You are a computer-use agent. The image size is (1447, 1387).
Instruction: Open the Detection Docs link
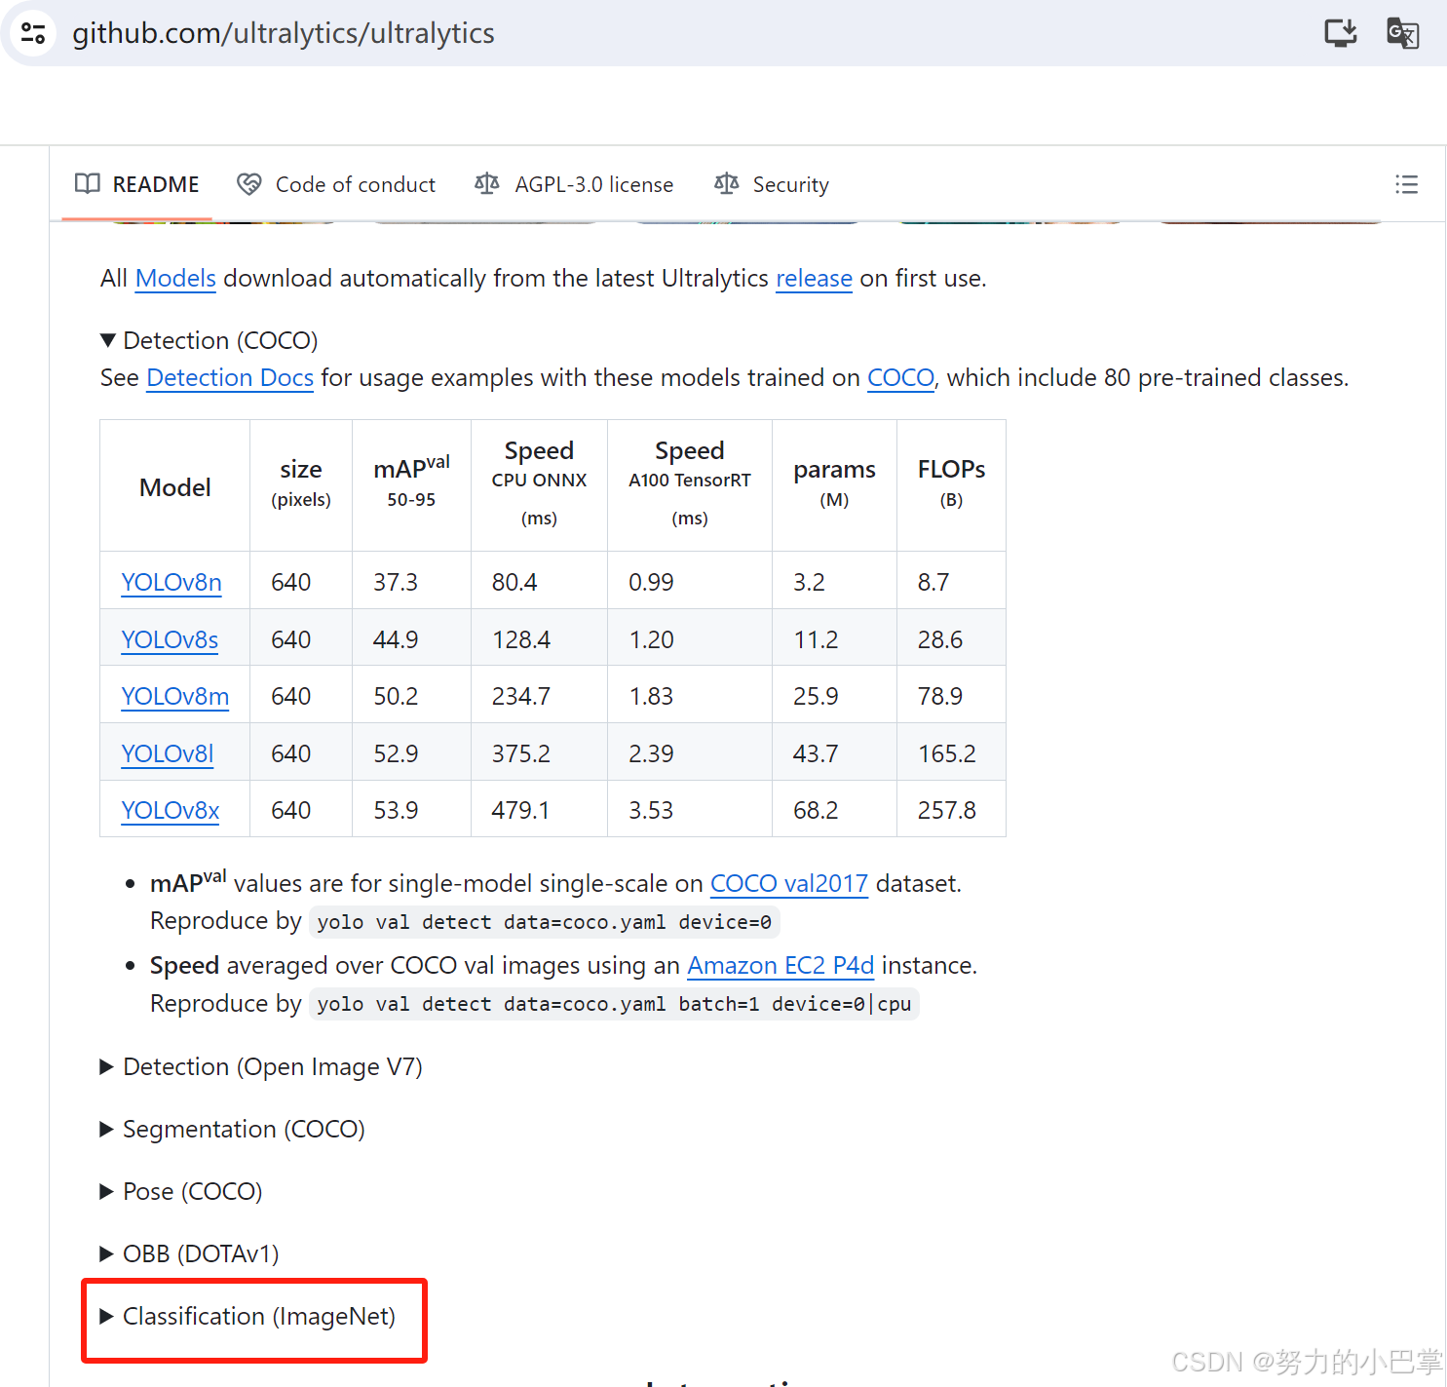click(x=230, y=378)
